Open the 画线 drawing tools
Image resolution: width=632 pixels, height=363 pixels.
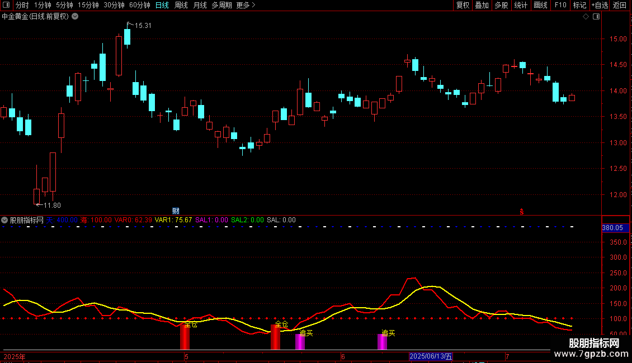[540, 5]
